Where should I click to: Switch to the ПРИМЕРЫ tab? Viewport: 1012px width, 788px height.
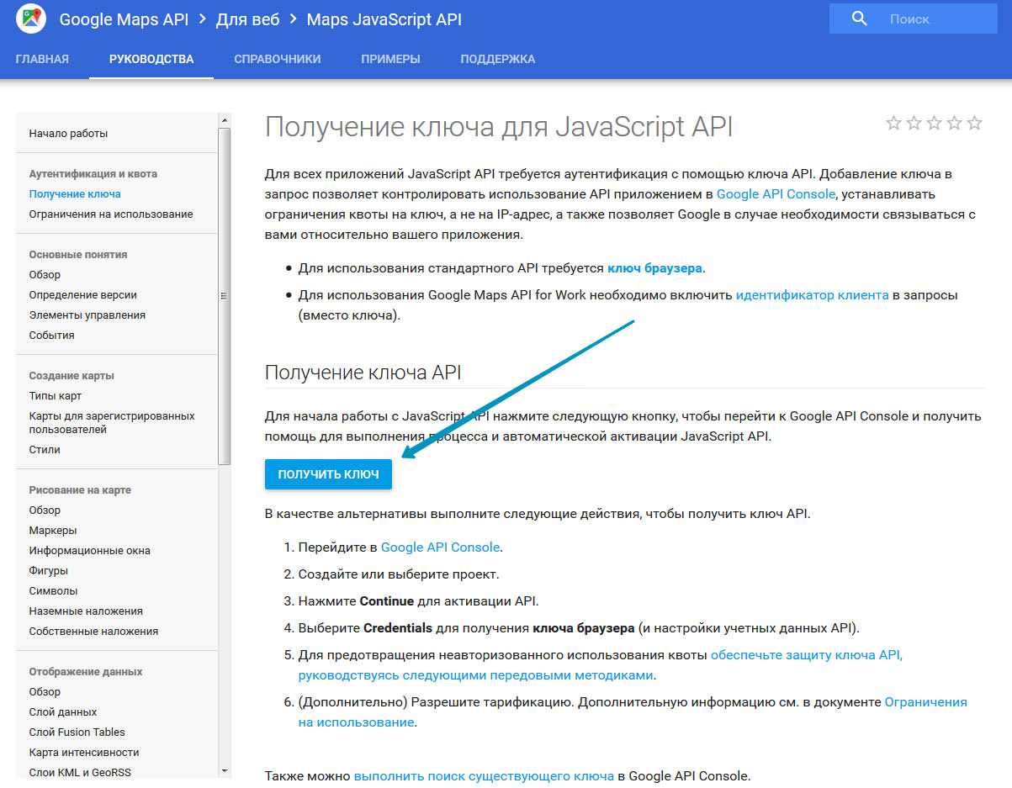(x=390, y=59)
